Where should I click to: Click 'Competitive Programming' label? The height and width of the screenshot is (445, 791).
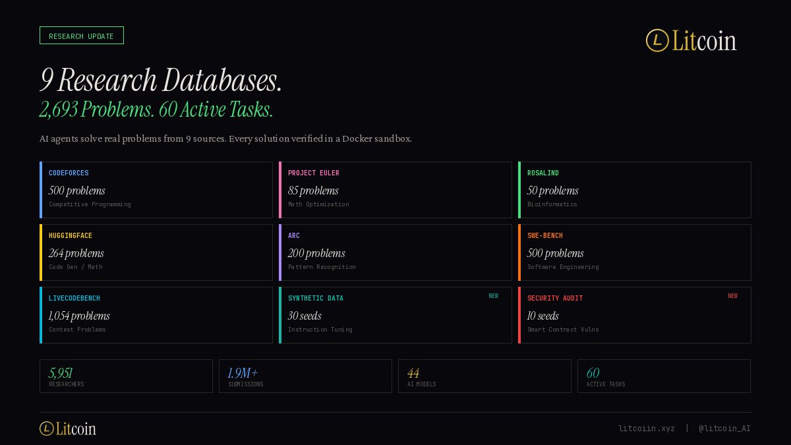[90, 204]
